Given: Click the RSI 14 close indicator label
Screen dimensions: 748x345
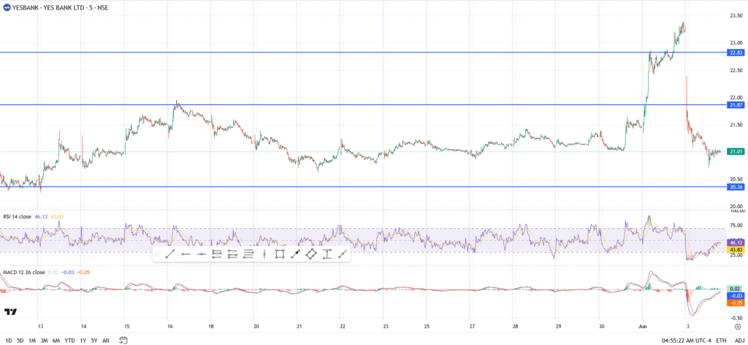Looking at the screenshot, I should click(16, 217).
